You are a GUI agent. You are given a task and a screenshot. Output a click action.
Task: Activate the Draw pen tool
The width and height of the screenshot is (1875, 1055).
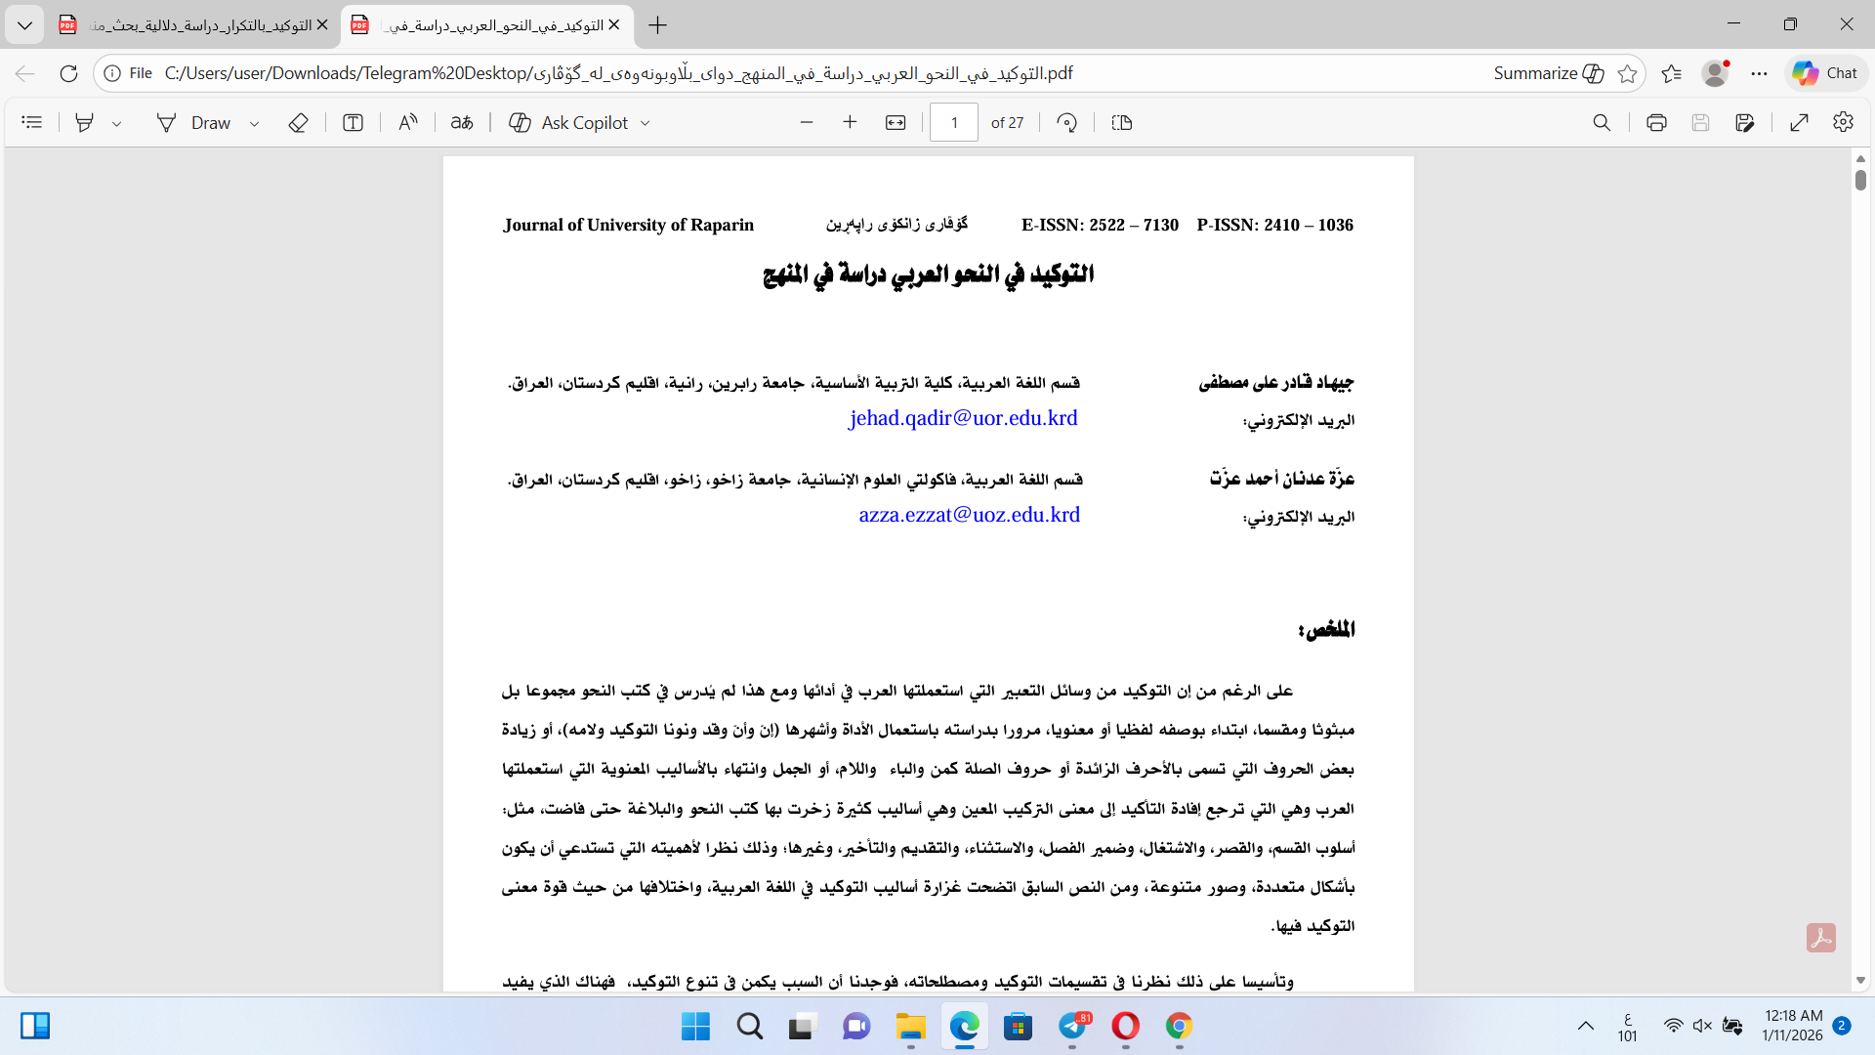[x=193, y=122]
